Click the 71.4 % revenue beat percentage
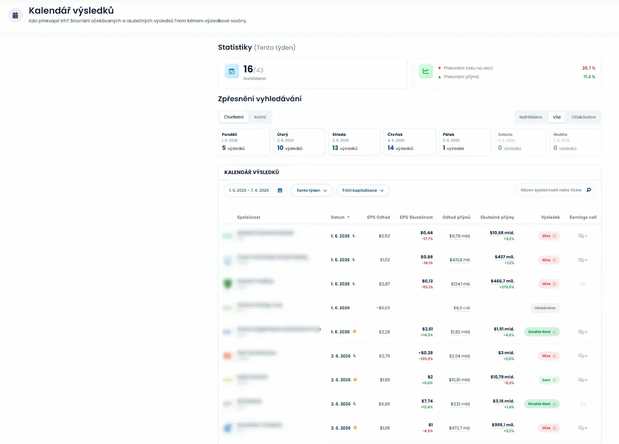619x444 pixels. tap(589, 76)
